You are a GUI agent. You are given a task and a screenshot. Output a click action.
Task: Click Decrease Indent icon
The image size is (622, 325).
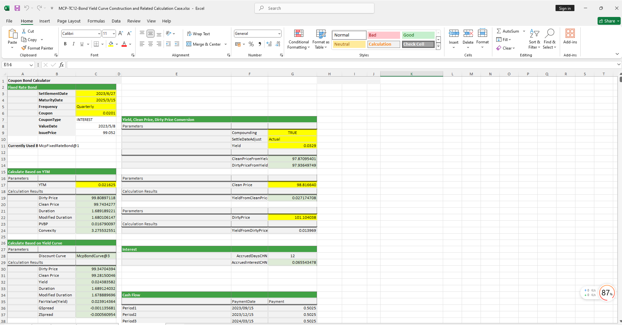pos(168,44)
